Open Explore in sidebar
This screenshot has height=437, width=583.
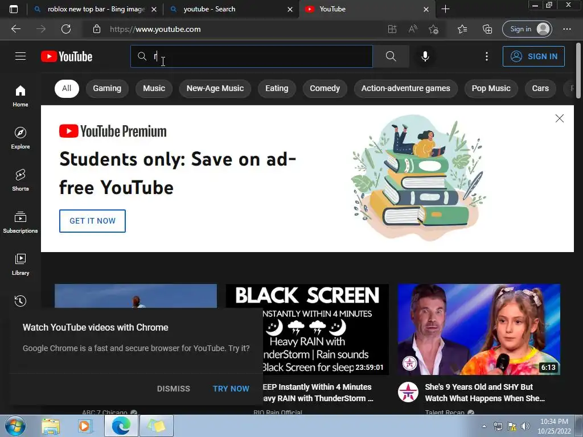(20, 138)
